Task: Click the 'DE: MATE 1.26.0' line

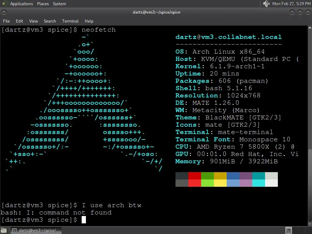Action: 207,103
